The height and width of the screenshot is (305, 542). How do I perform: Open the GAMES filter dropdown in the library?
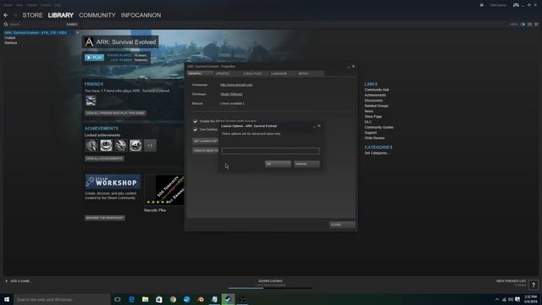tap(72, 25)
